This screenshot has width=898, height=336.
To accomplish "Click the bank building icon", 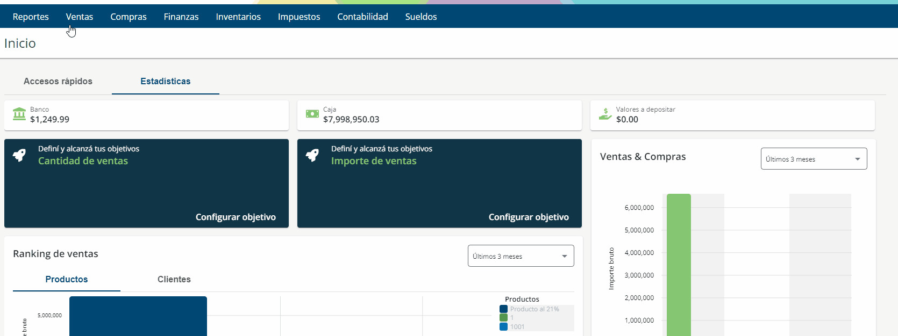I will pyautogui.click(x=19, y=114).
